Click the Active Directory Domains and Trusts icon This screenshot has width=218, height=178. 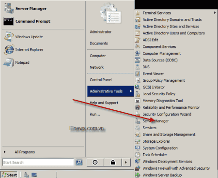[138, 20]
